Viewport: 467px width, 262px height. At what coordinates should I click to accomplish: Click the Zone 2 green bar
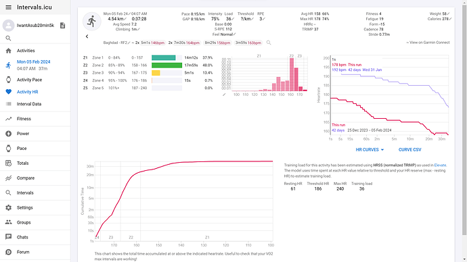166,65
